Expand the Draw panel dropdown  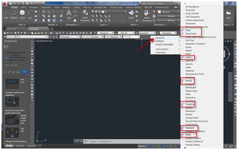(22, 24)
